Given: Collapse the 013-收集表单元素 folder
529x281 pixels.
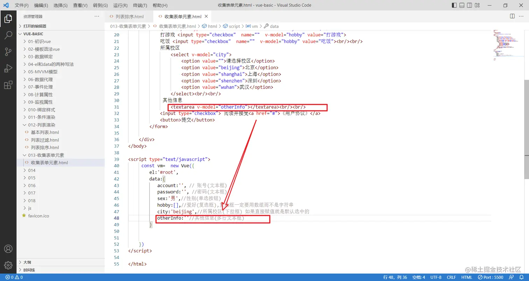Looking at the screenshot, I should (x=46, y=155).
